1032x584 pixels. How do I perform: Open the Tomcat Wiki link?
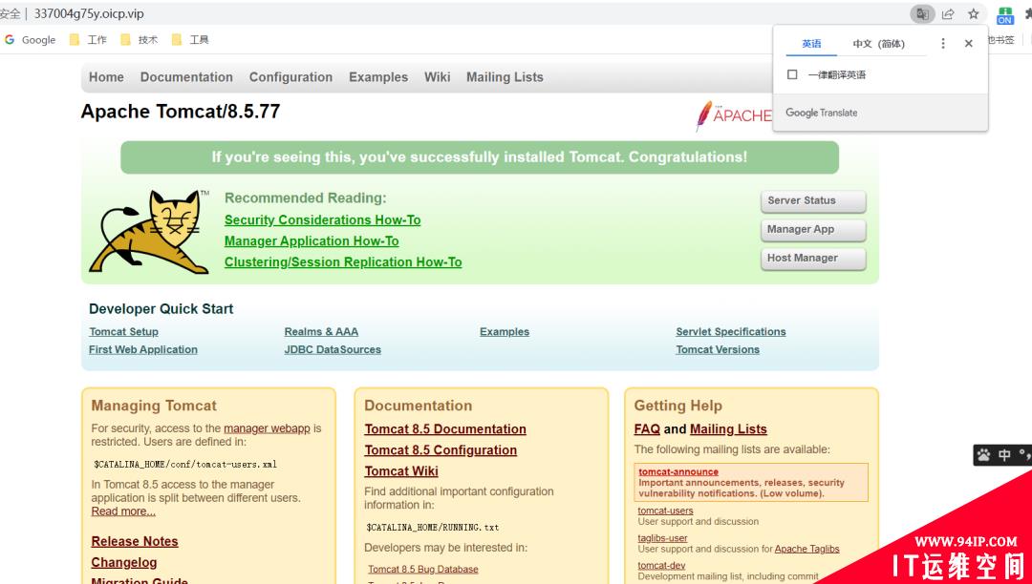400,471
